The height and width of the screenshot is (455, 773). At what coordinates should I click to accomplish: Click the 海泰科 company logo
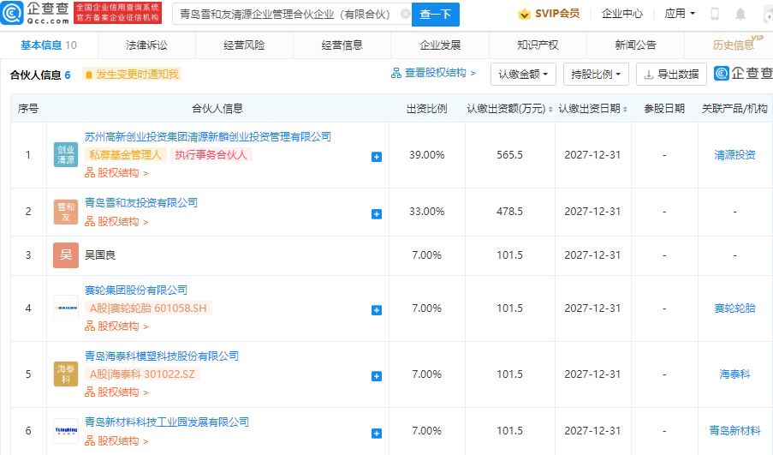[x=66, y=374]
